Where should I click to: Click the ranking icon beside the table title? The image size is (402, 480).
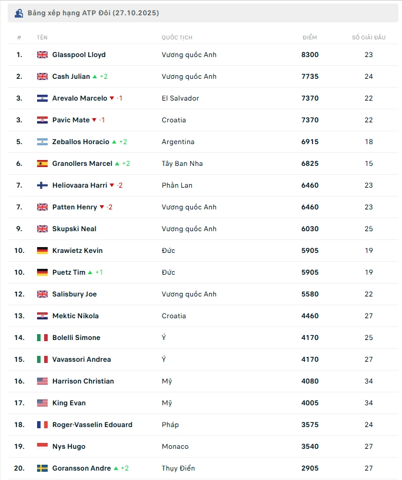point(19,13)
